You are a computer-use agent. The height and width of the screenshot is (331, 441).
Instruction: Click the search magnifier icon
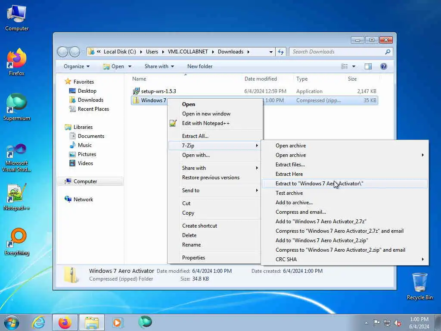(388, 52)
